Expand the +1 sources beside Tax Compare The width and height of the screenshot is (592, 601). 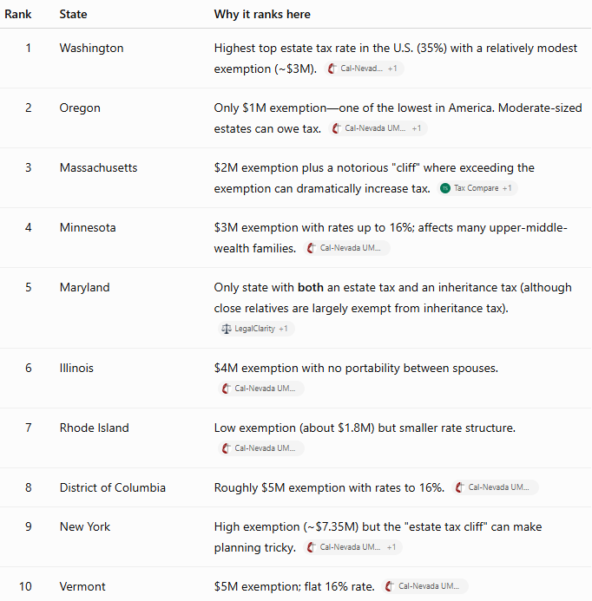pyautogui.click(x=507, y=188)
